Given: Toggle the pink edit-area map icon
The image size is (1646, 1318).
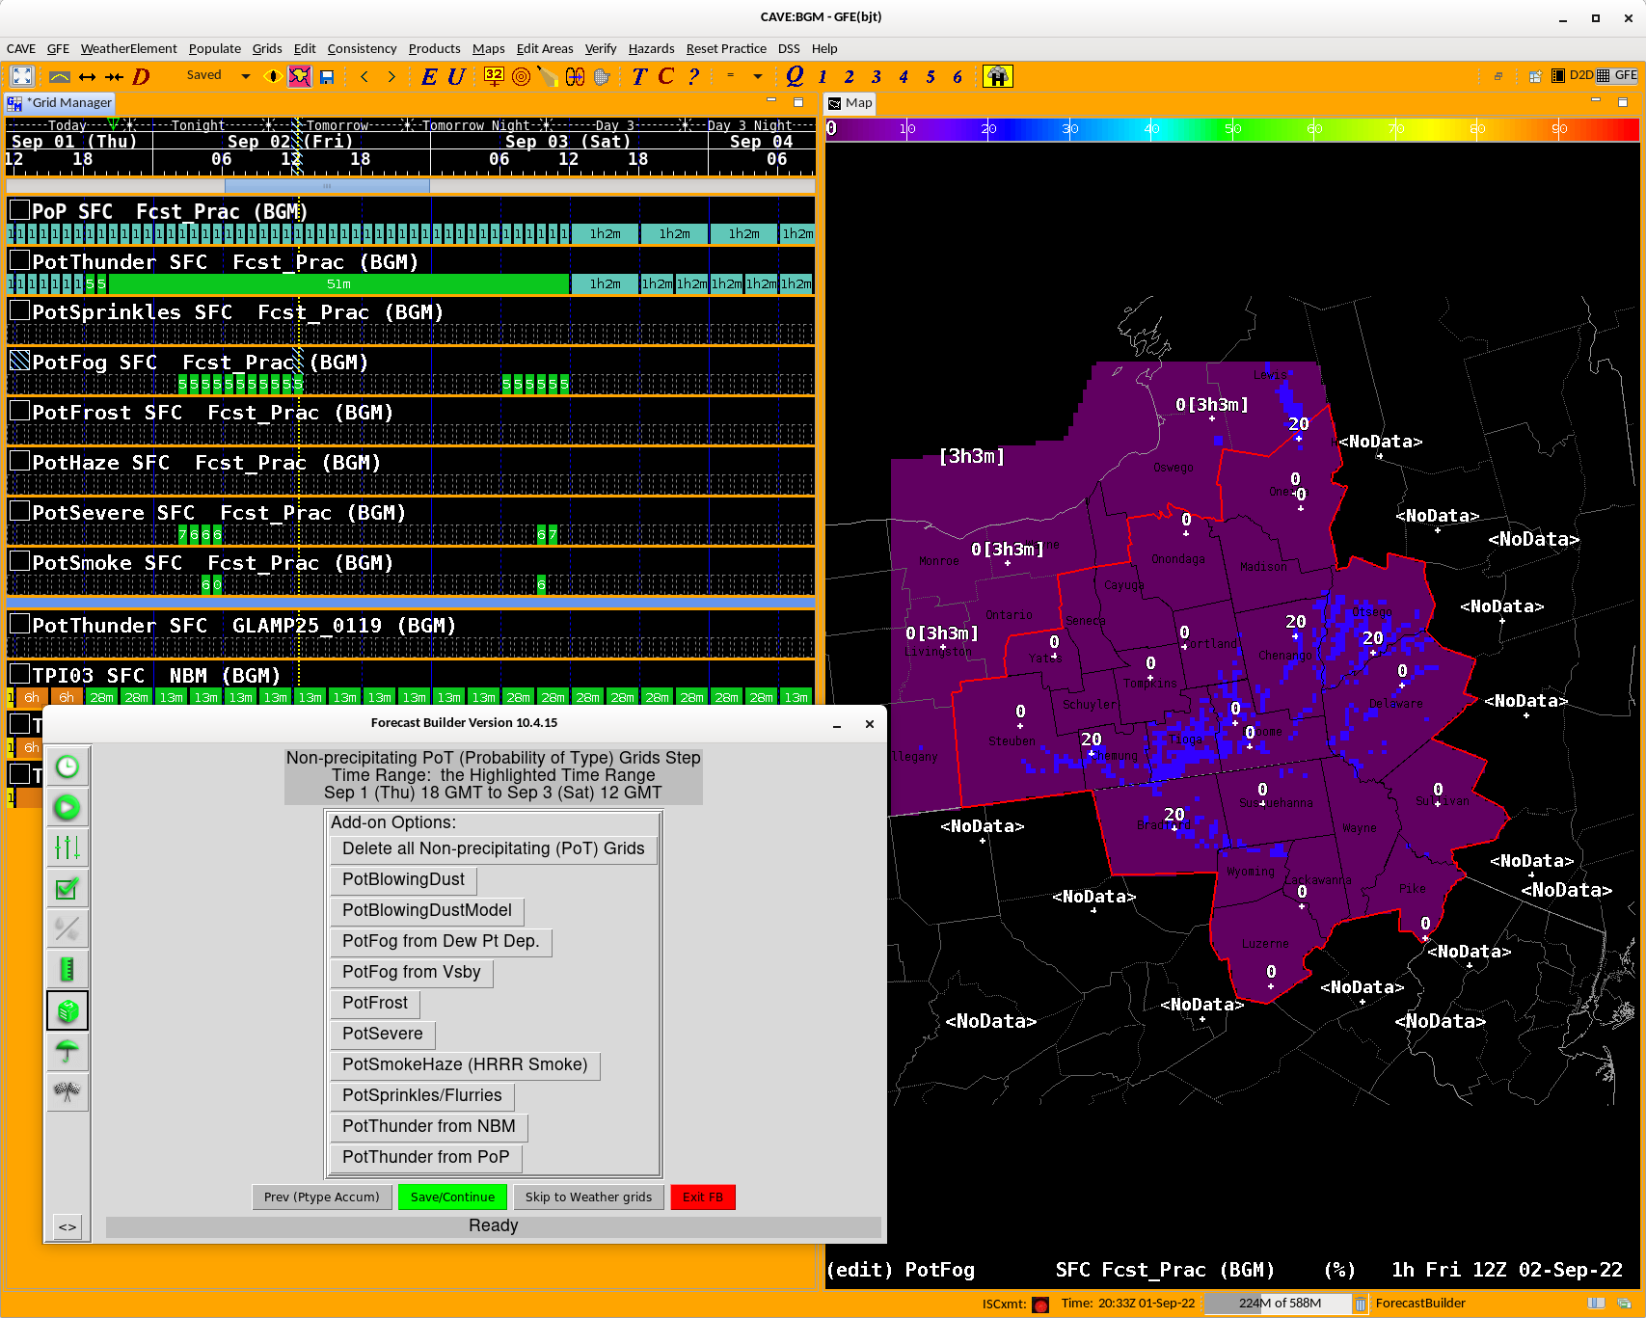Looking at the screenshot, I should 300,76.
